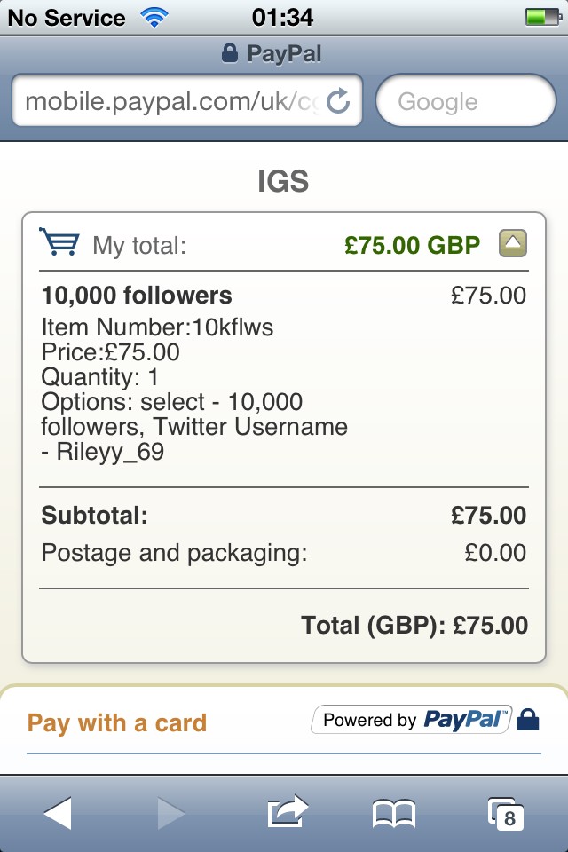The width and height of the screenshot is (568, 852).
Task: Tap the Wi-Fi status icon
Action: [154, 18]
